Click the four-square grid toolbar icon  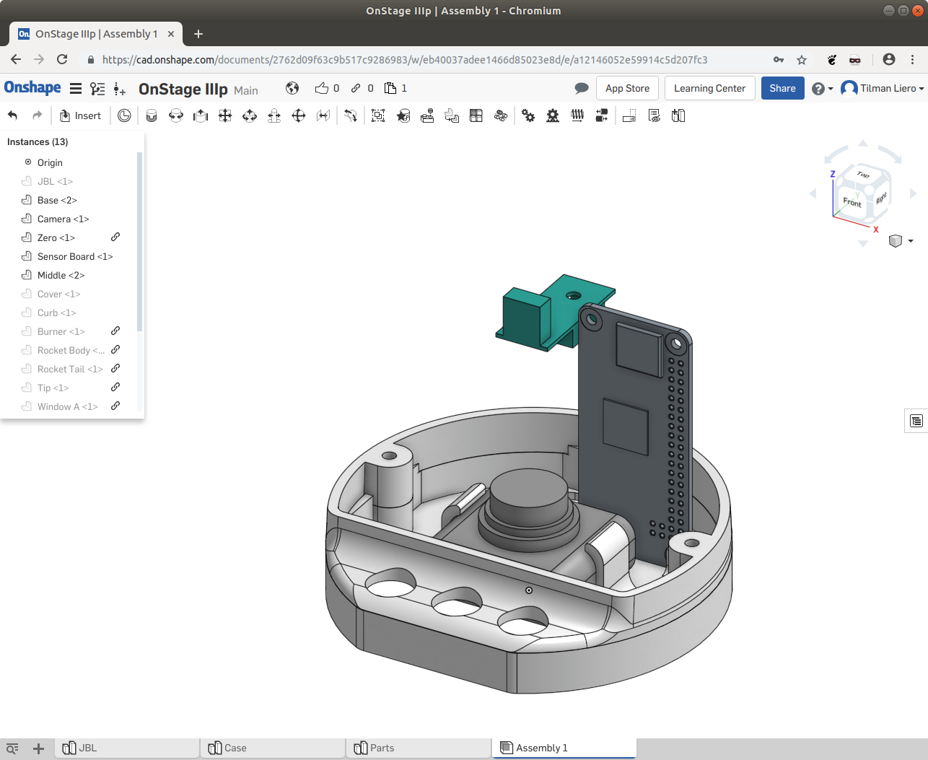[476, 115]
